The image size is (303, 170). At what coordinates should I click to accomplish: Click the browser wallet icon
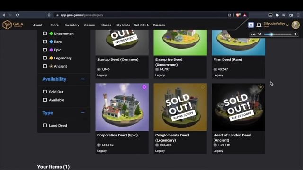coord(291,15)
